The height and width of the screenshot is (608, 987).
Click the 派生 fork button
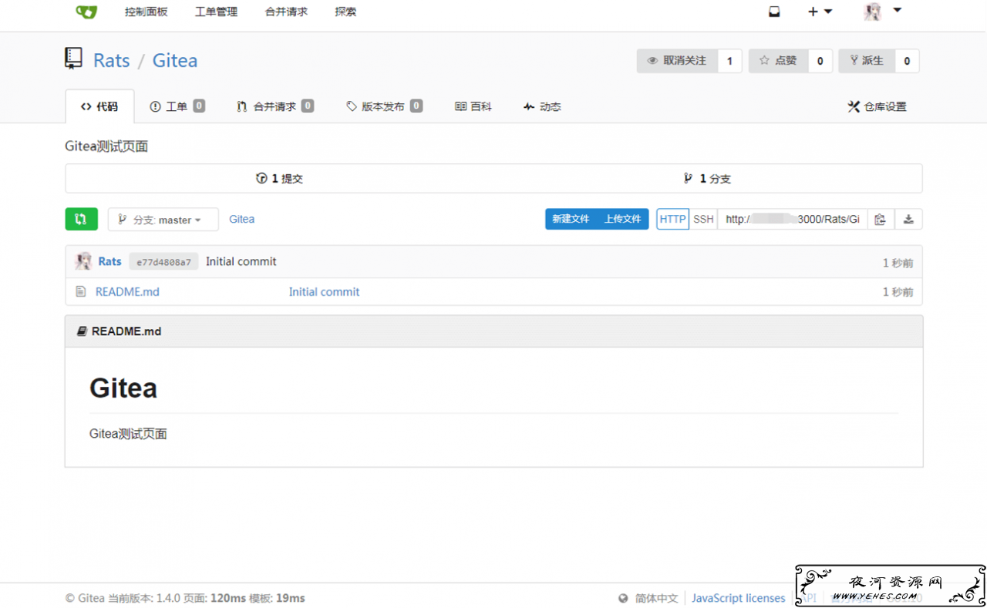click(x=867, y=61)
